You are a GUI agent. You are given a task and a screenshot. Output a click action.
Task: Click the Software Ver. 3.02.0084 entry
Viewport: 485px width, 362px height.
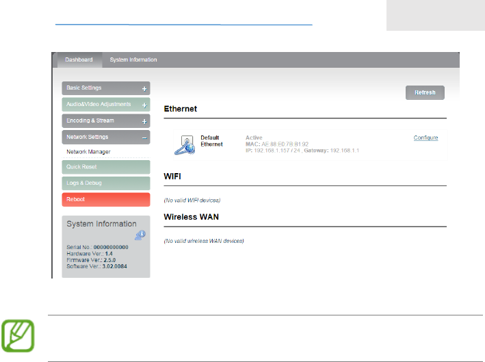click(97, 266)
